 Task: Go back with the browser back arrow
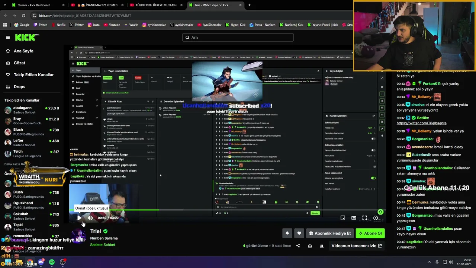tap(6, 16)
